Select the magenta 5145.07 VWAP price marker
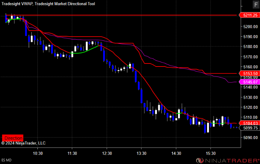This screenshot has width=260, height=164. [249, 82]
